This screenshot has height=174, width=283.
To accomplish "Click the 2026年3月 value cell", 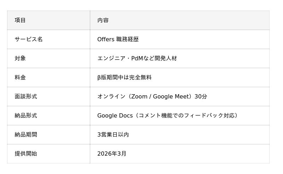I will click(112, 154).
